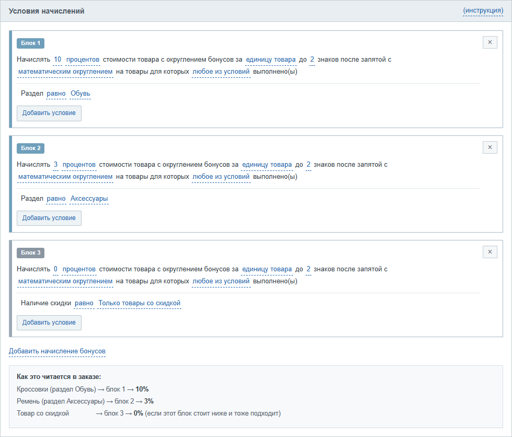
Task: Select the Аксессуары section value
Action: click(89, 199)
